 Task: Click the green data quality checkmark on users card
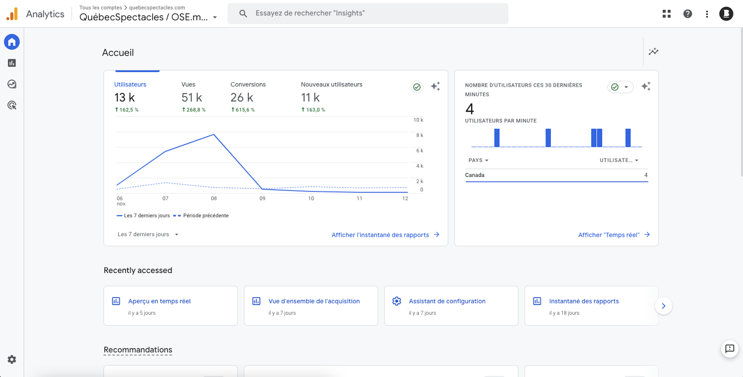click(x=417, y=87)
